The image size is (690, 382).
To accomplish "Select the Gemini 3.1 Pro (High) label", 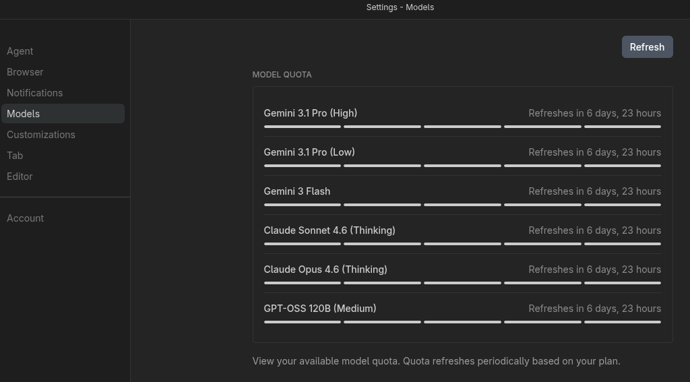I will click(310, 113).
